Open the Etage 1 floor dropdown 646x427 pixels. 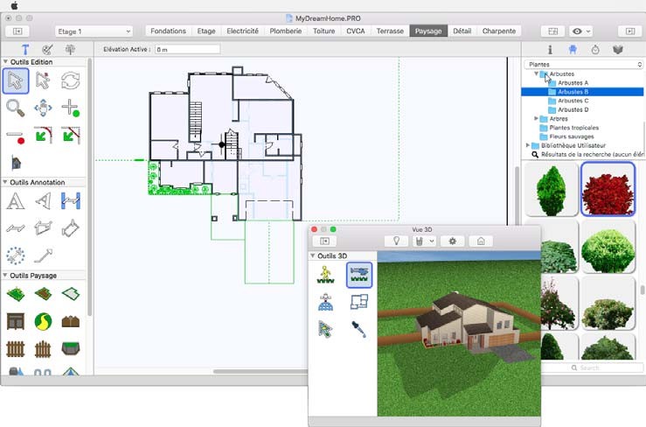[94, 31]
